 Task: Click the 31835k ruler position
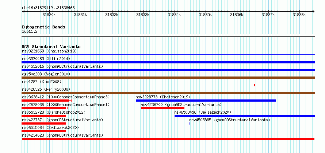(x=206, y=15)
